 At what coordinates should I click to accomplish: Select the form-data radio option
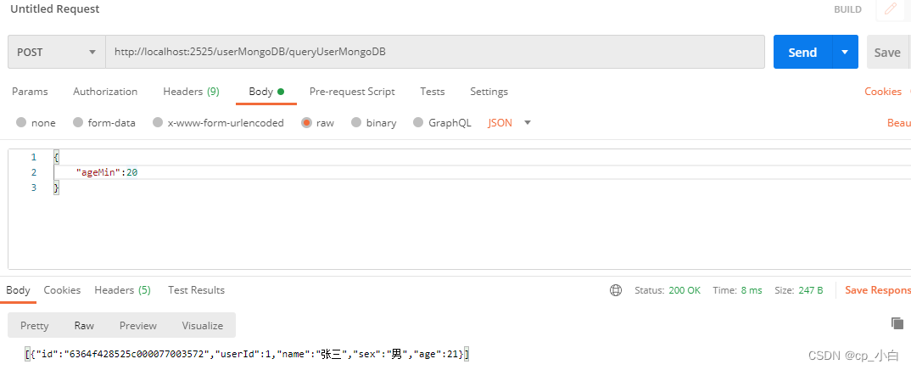(78, 122)
